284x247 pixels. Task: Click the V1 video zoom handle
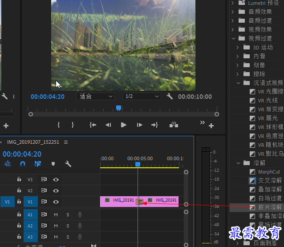pos(186,204)
